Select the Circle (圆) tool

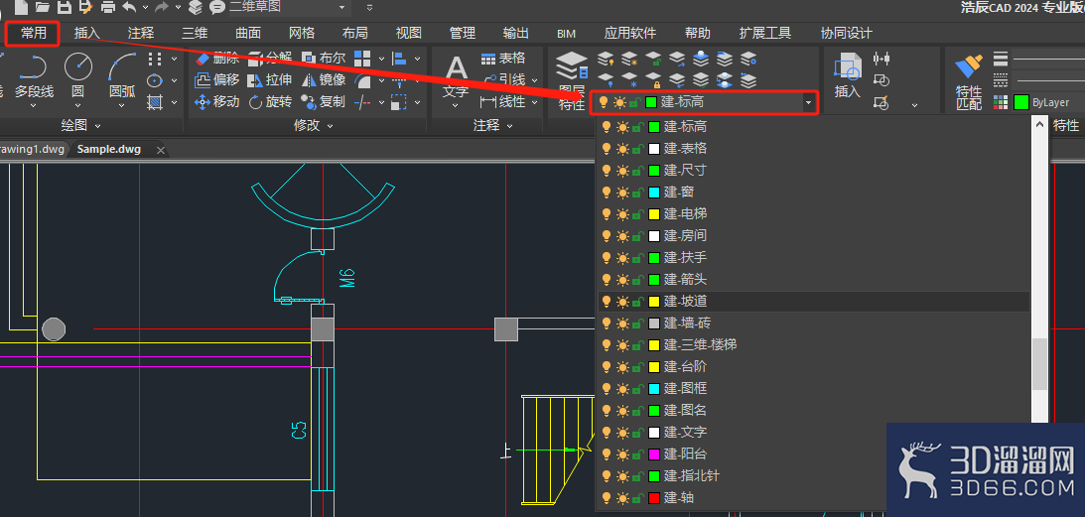tap(77, 76)
